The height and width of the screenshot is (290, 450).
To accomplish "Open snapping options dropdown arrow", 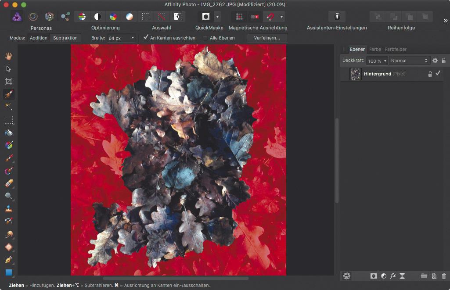I will (x=281, y=17).
